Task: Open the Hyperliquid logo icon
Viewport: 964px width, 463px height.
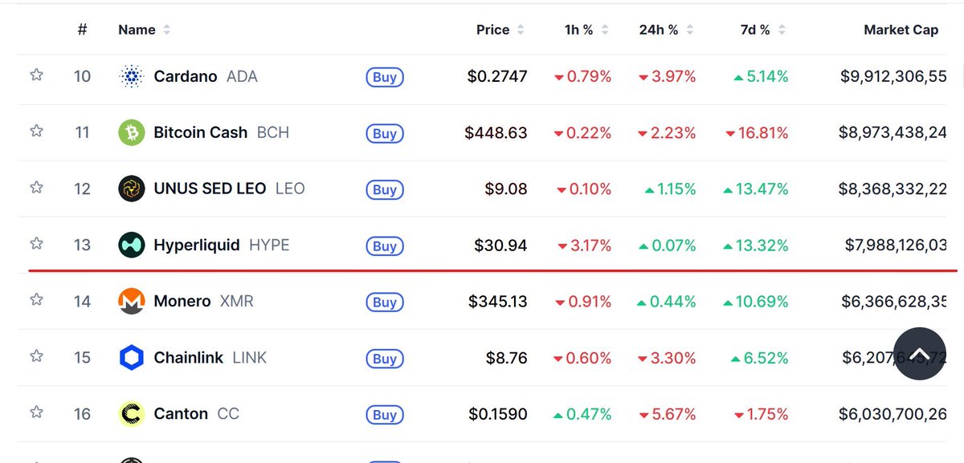Action: [131, 245]
